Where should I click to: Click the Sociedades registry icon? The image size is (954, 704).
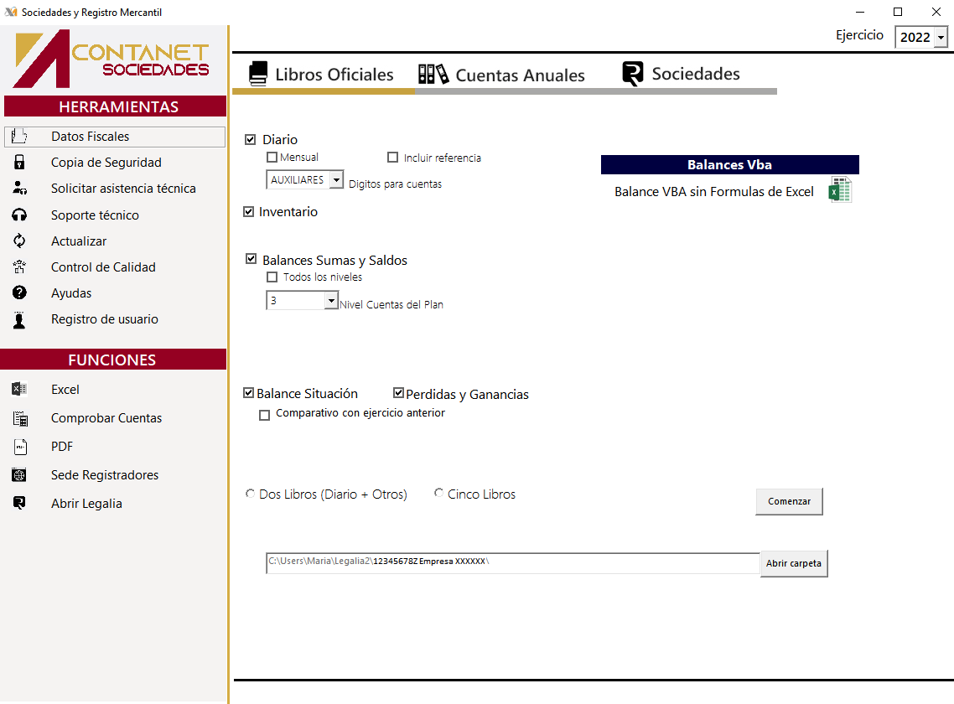(633, 74)
